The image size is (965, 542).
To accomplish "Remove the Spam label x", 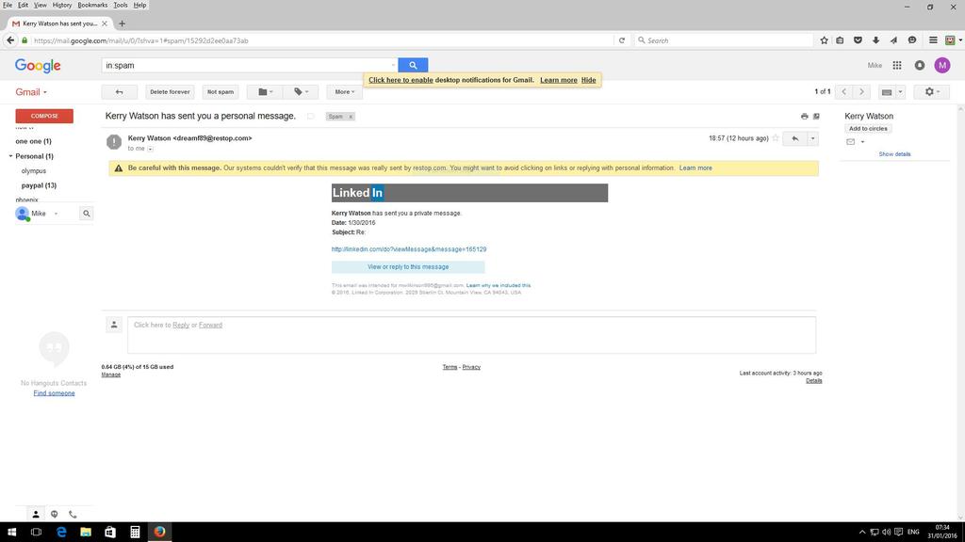I will [x=351, y=116].
